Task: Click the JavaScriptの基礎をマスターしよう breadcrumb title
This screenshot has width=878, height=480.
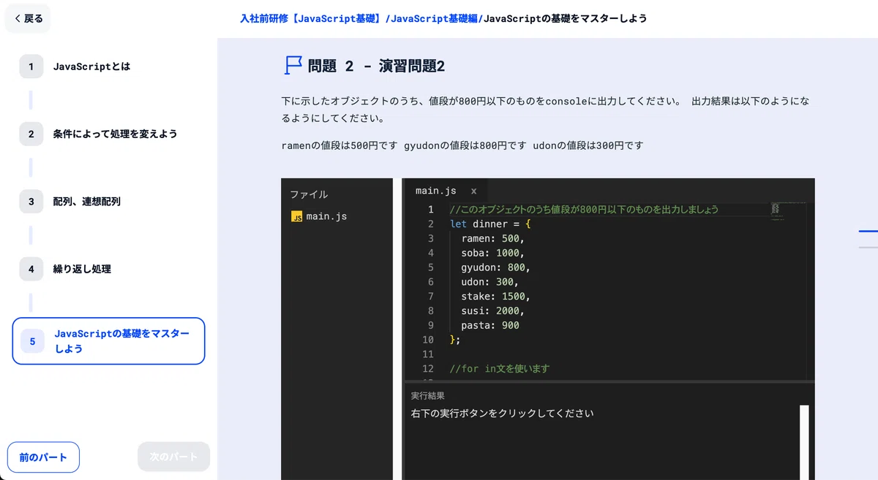Action: coord(566,18)
